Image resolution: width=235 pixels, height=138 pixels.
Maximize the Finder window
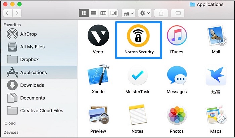(x=19, y=4)
